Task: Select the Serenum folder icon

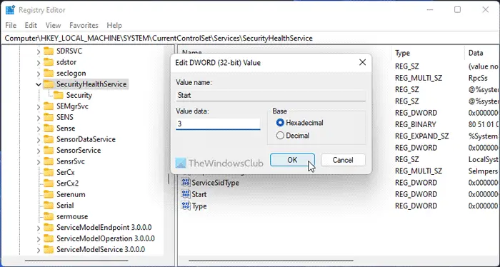Action: click(49, 194)
